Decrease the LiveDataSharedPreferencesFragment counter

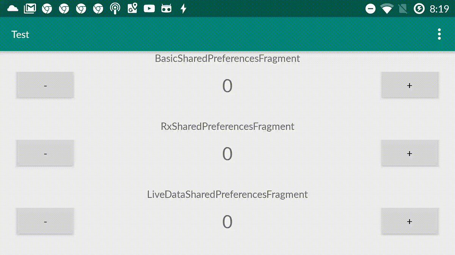[x=45, y=221]
